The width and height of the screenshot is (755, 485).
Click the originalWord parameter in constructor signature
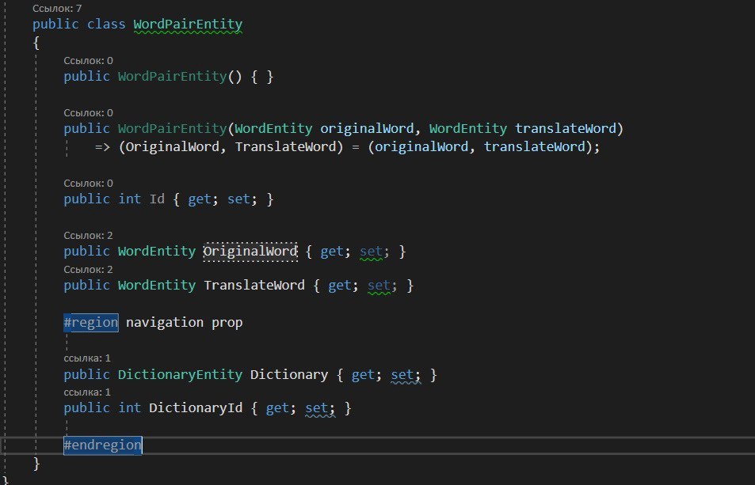(367, 129)
